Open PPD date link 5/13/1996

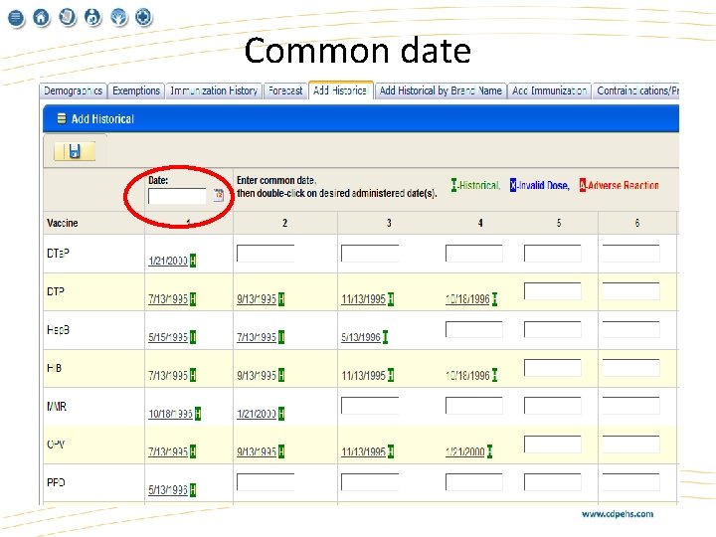(168, 490)
